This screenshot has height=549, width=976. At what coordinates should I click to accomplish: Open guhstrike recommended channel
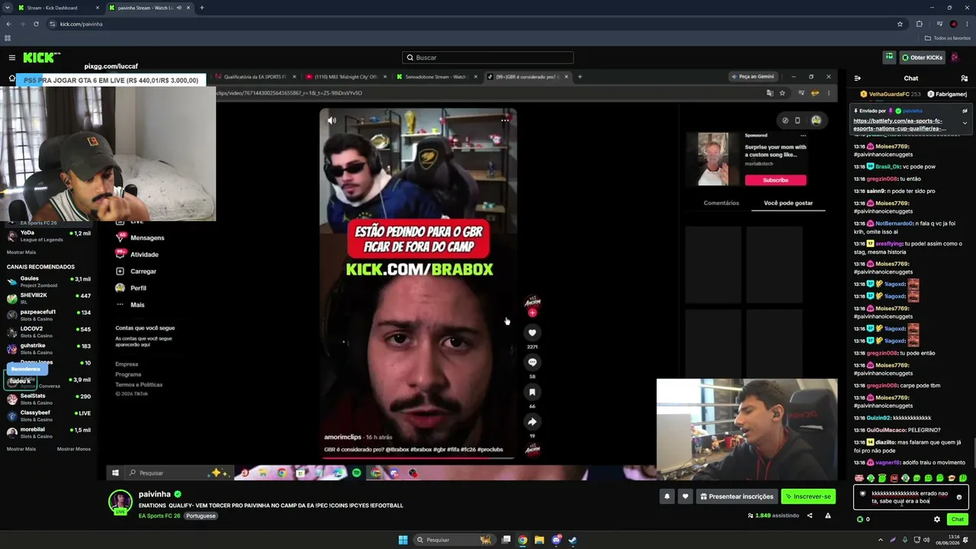(49, 348)
